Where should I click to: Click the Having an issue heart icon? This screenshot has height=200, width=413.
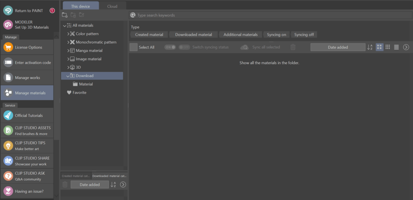coord(8,191)
